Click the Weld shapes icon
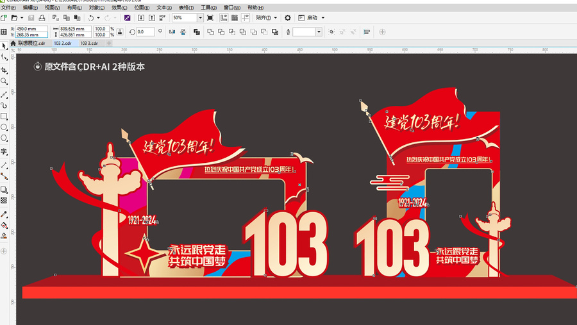The width and height of the screenshot is (577, 325). [210, 32]
